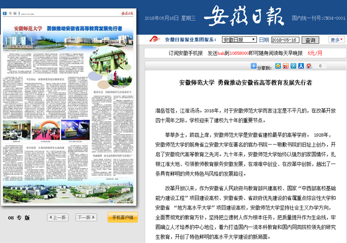This screenshot has height=243, width=347.
Task: Click the 查询 query button
Action: tap(310, 40)
